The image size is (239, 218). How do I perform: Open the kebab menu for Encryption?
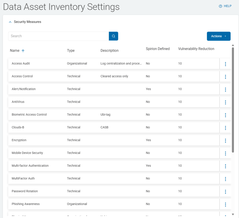(x=225, y=140)
